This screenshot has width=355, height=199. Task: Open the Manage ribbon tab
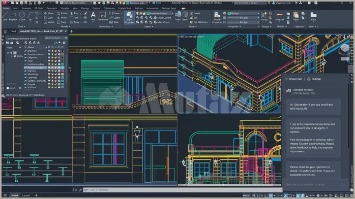pos(85,8)
